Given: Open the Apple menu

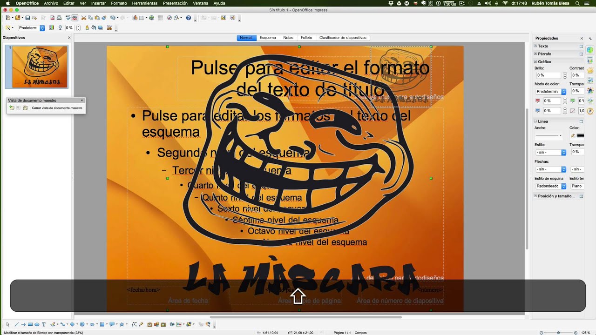Looking at the screenshot, I should (7, 3).
